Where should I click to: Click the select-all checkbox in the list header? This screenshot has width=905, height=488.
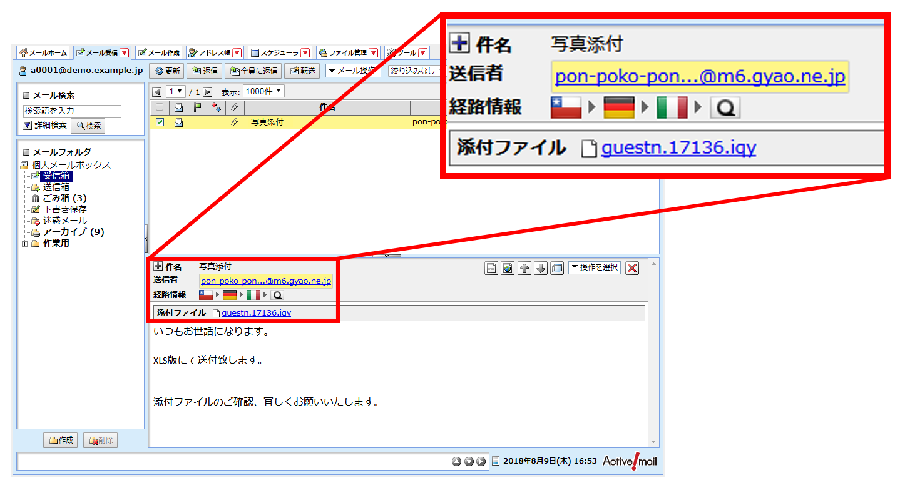coord(158,107)
